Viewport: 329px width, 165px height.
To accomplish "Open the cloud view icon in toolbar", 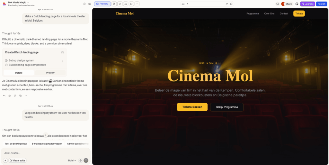I will click(126, 4).
